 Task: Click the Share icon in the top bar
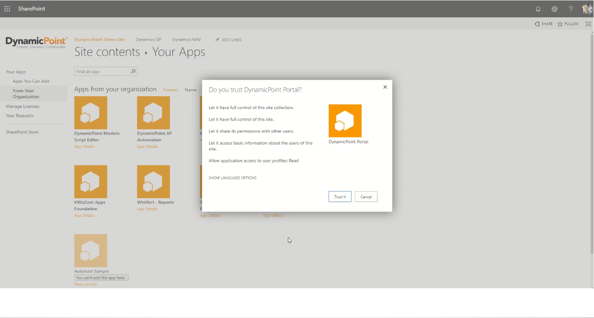pyautogui.click(x=544, y=24)
